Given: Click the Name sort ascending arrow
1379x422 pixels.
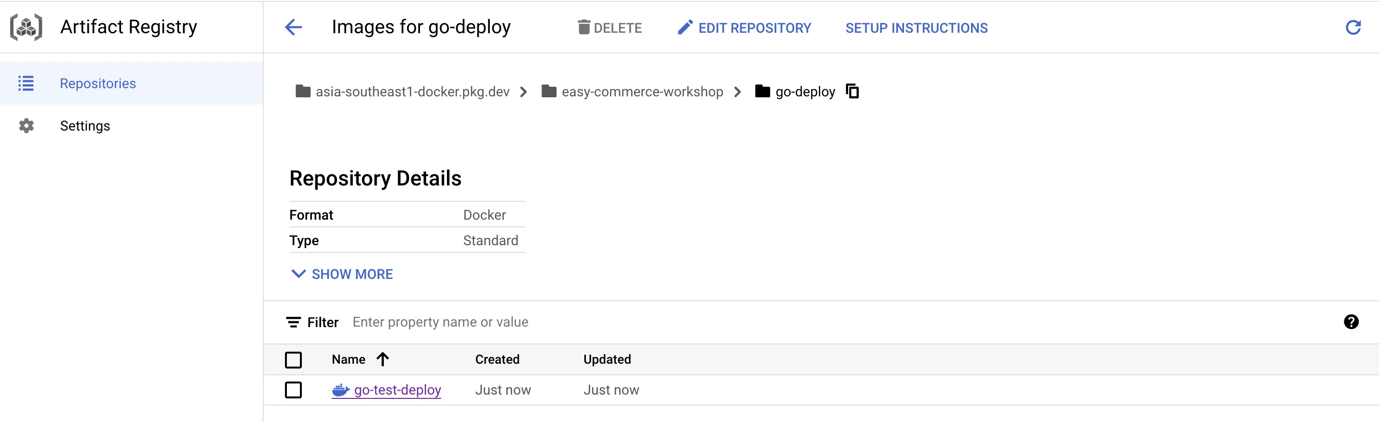Looking at the screenshot, I should tap(382, 359).
